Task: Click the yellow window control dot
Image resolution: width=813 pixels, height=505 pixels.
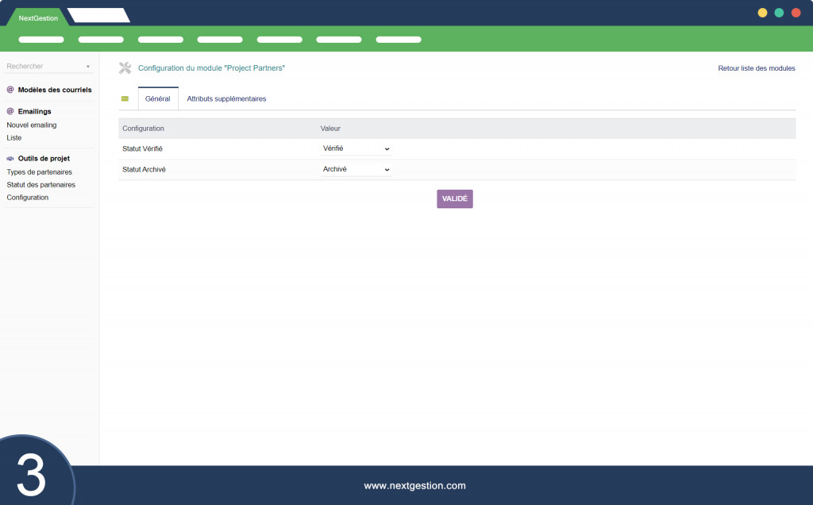Action: coord(762,13)
